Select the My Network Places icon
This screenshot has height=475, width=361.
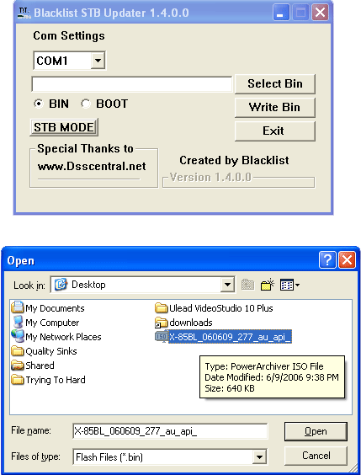(x=18, y=336)
